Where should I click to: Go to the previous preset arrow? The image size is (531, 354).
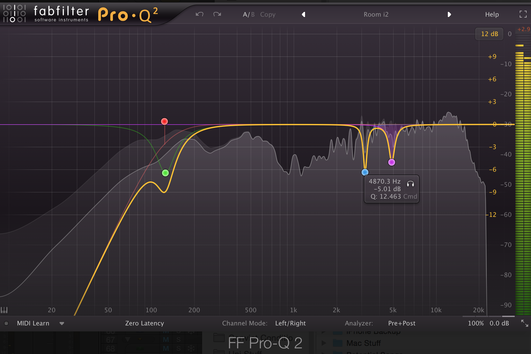pyautogui.click(x=303, y=14)
